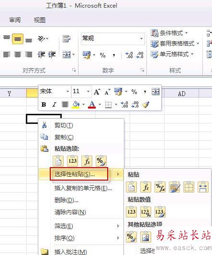Click Merge and Center in the ribbon
The image size is (212, 255).
click(x=67, y=54)
